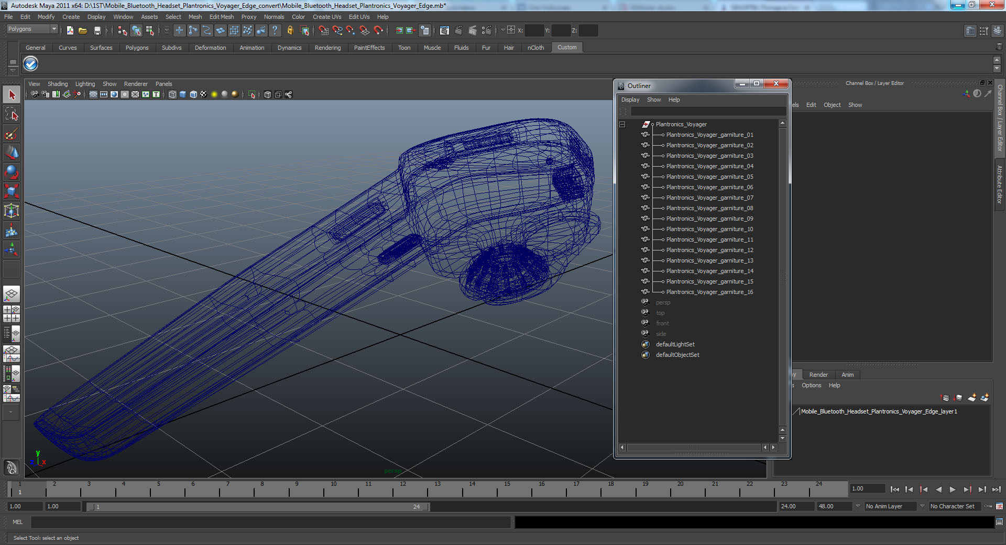Toggle textured display in viewport

[204, 94]
